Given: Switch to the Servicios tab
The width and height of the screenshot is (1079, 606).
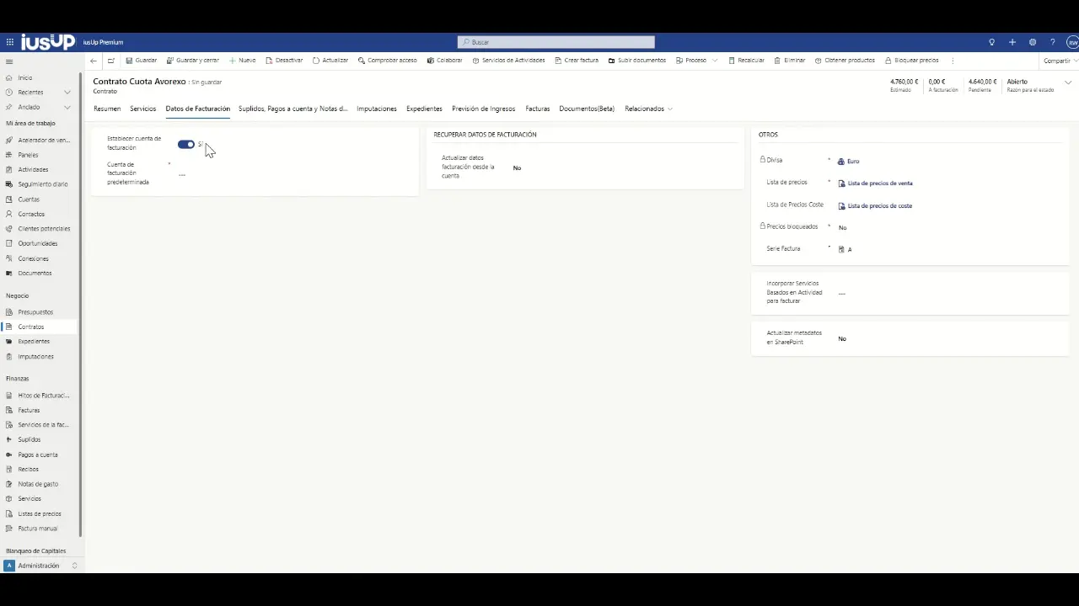Looking at the screenshot, I should pyautogui.click(x=142, y=109).
